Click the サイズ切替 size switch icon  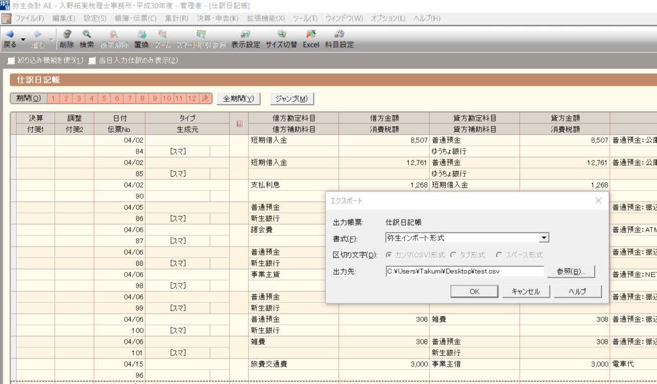pos(282,35)
